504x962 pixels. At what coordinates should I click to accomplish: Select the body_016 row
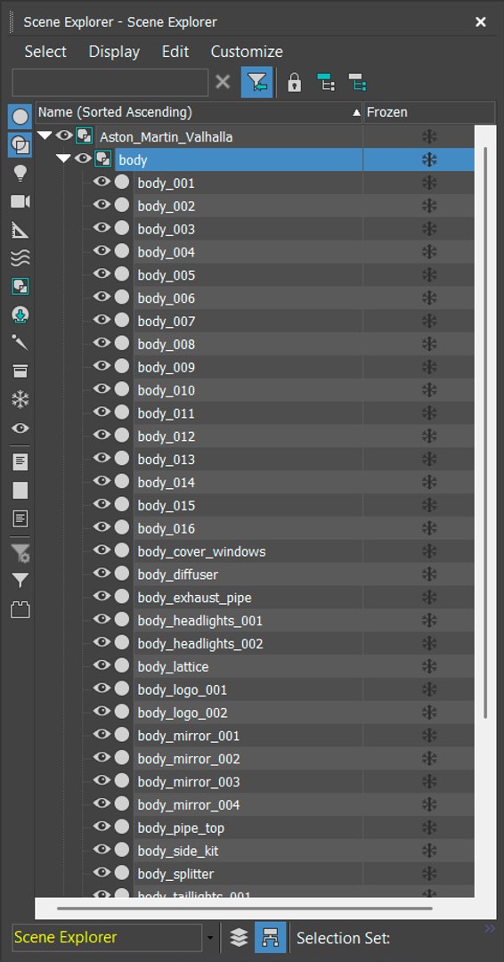tap(305, 528)
